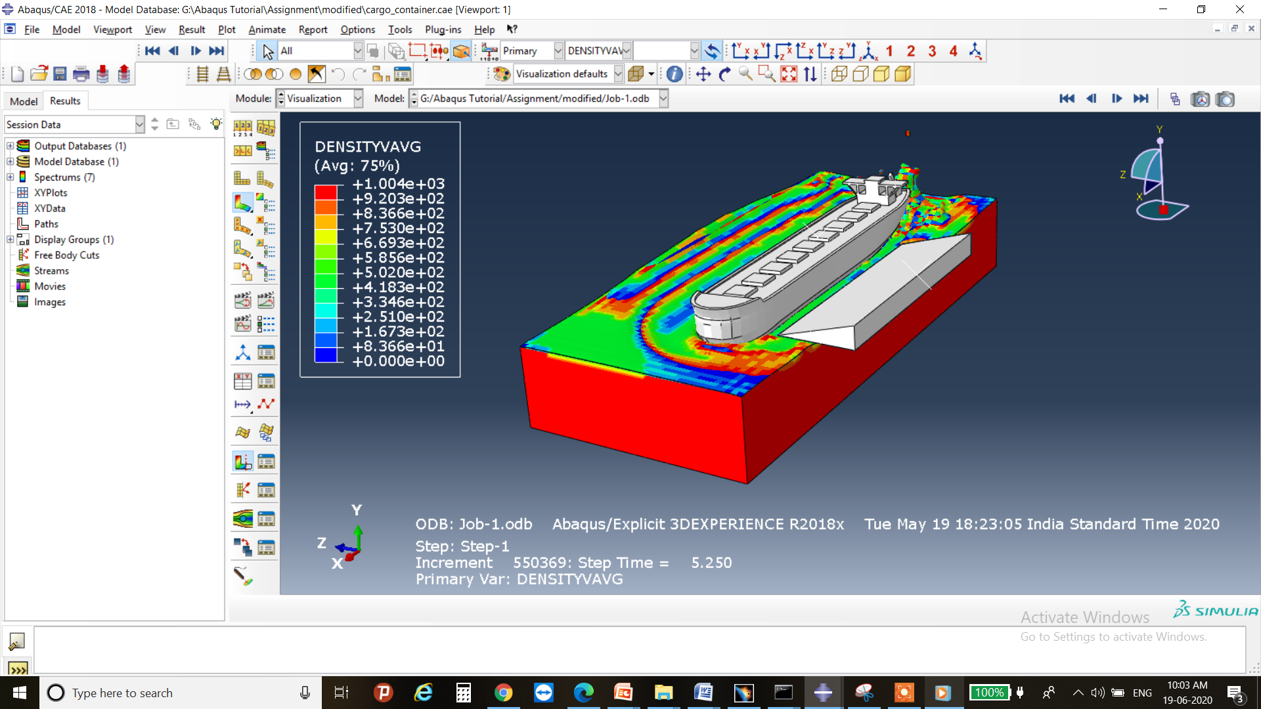The height and width of the screenshot is (709, 1261).
Task: Open the Module Visualization dropdown
Action: click(x=358, y=98)
